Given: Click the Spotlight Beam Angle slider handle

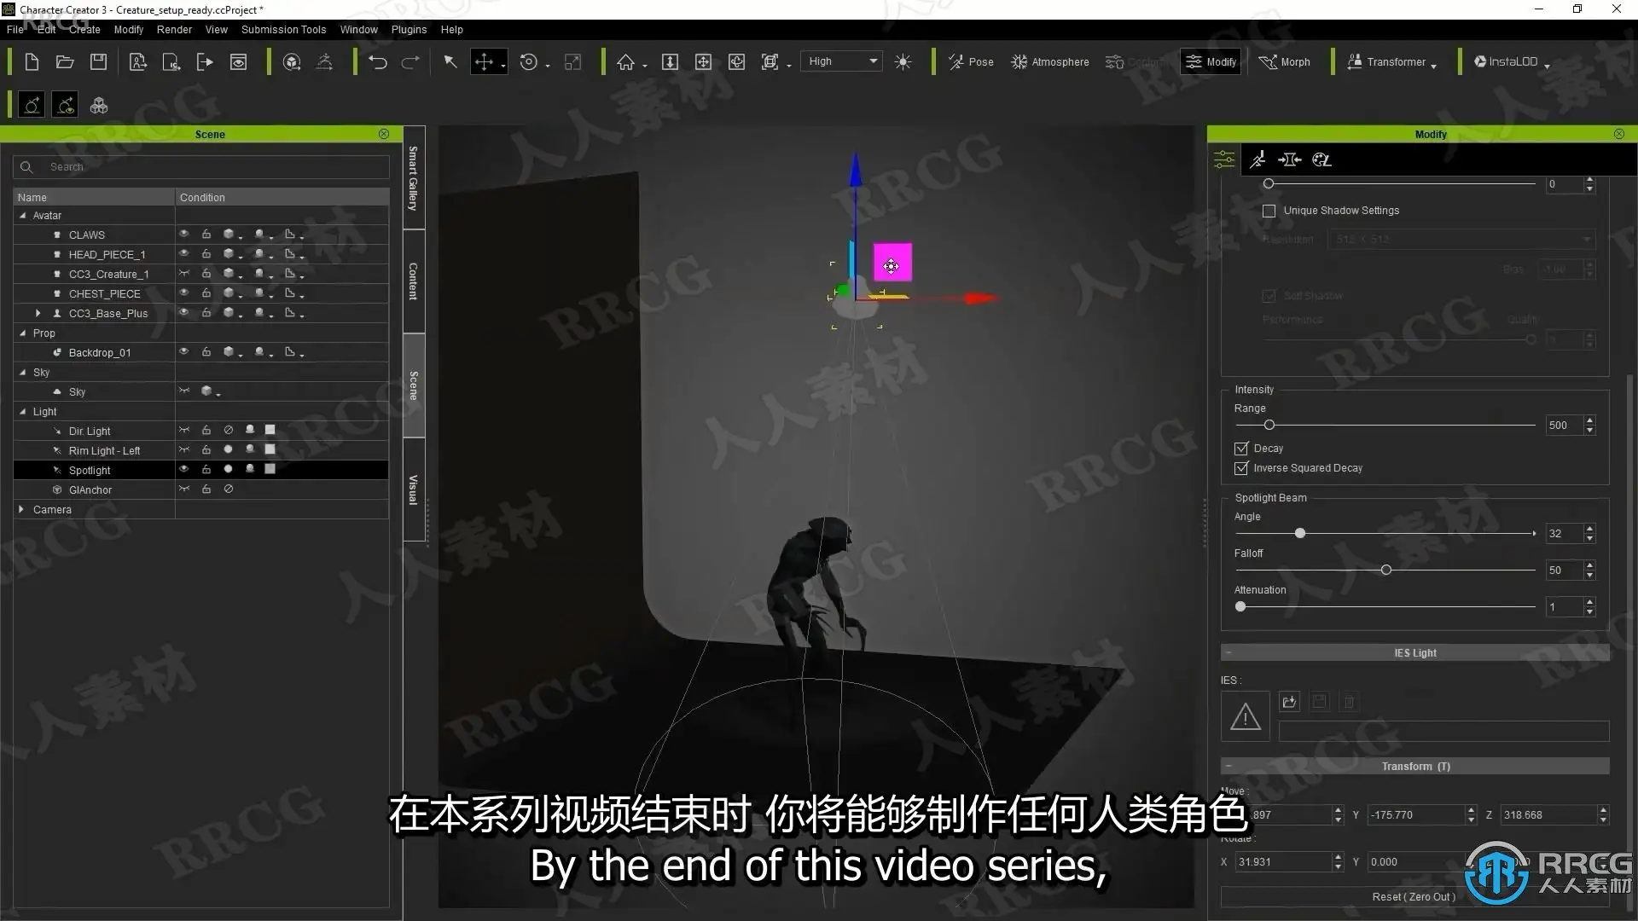Looking at the screenshot, I should [1300, 533].
